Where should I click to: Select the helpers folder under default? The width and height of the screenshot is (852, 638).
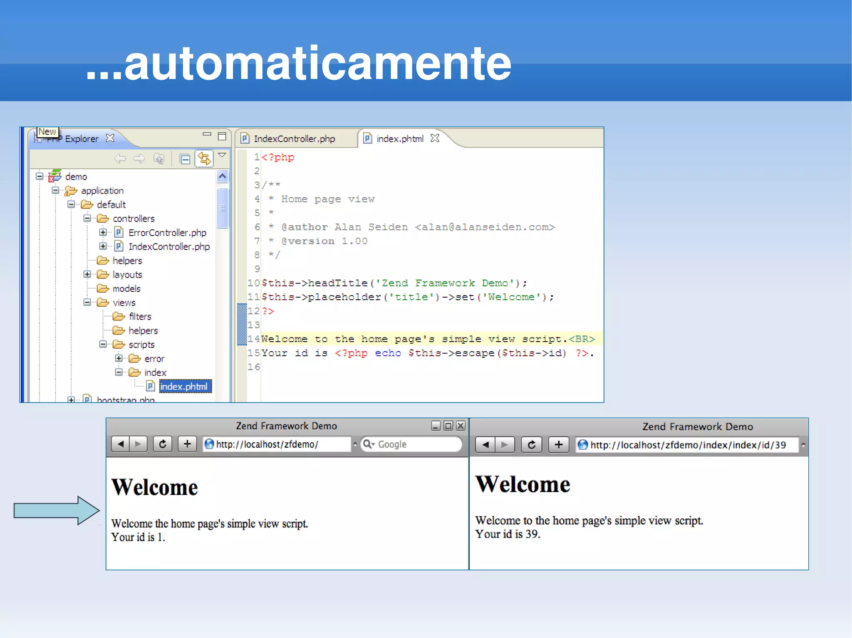tap(127, 261)
